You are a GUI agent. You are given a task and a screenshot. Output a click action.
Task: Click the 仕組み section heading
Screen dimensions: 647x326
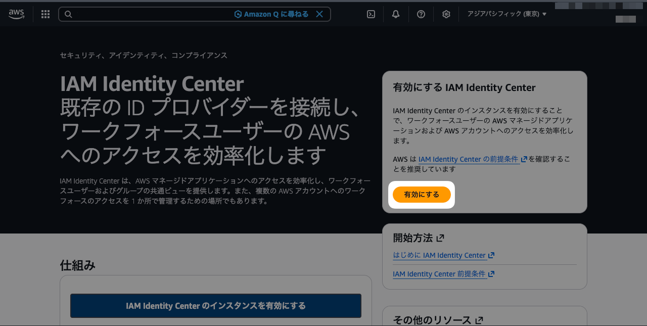click(78, 265)
